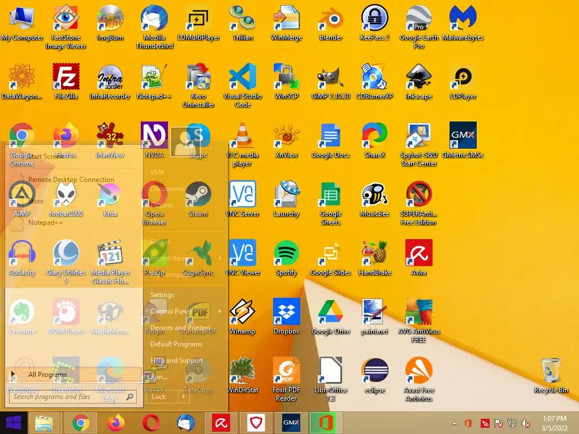Open WinMerge desktop shortcut

(286, 23)
